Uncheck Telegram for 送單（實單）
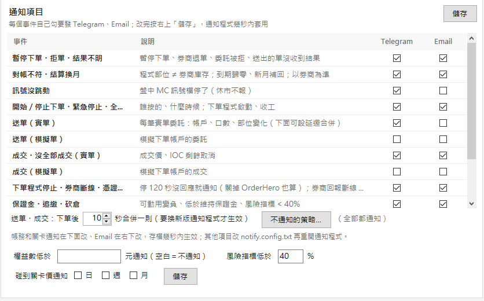This screenshot has height=301, width=484. click(x=397, y=123)
